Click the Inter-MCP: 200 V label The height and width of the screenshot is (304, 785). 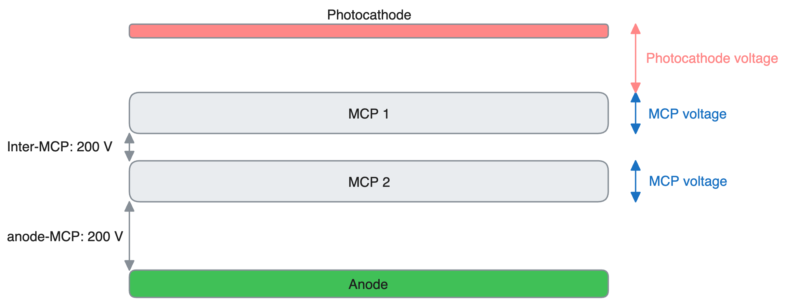pyautogui.click(x=60, y=147)
